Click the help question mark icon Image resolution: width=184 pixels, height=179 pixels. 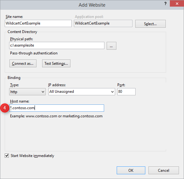[165, 4]
